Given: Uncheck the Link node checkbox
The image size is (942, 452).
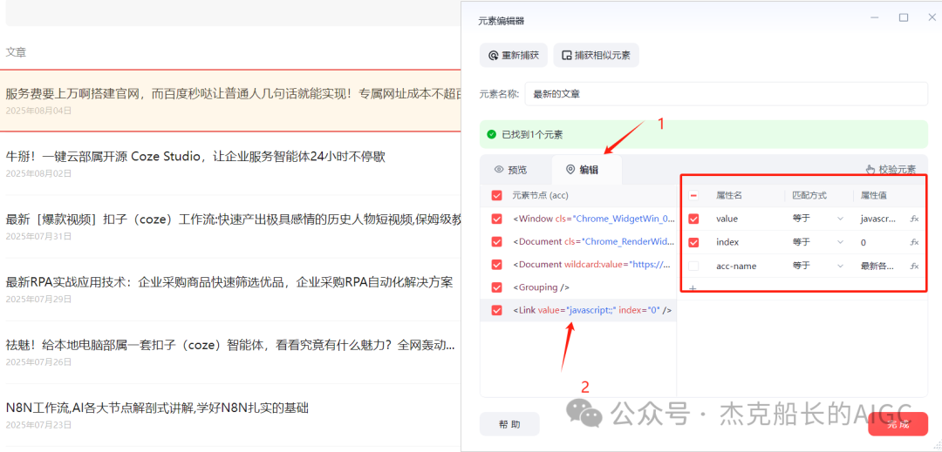Looking at the screenshot, I should 496,310.
